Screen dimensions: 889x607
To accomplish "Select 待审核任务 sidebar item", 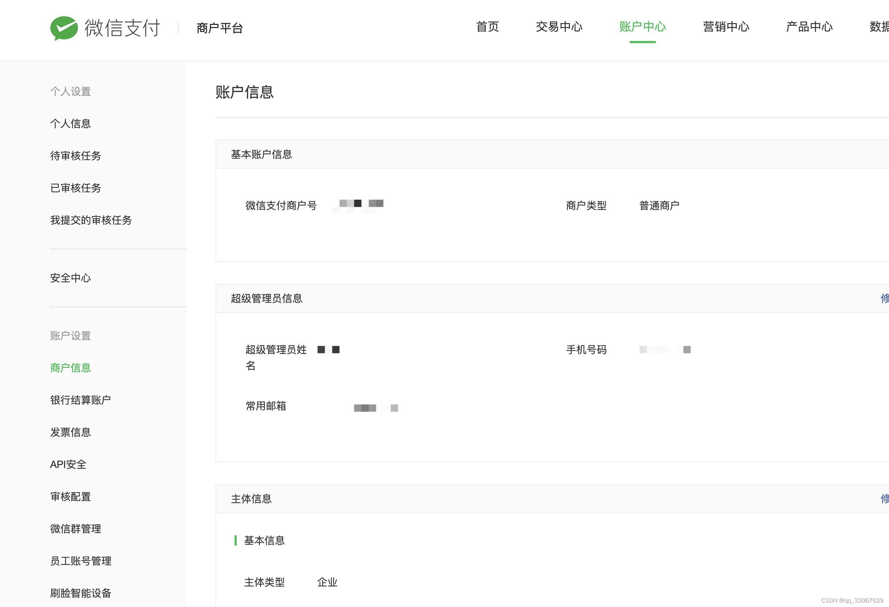I will pyautogui.click(x=75, y=155).
